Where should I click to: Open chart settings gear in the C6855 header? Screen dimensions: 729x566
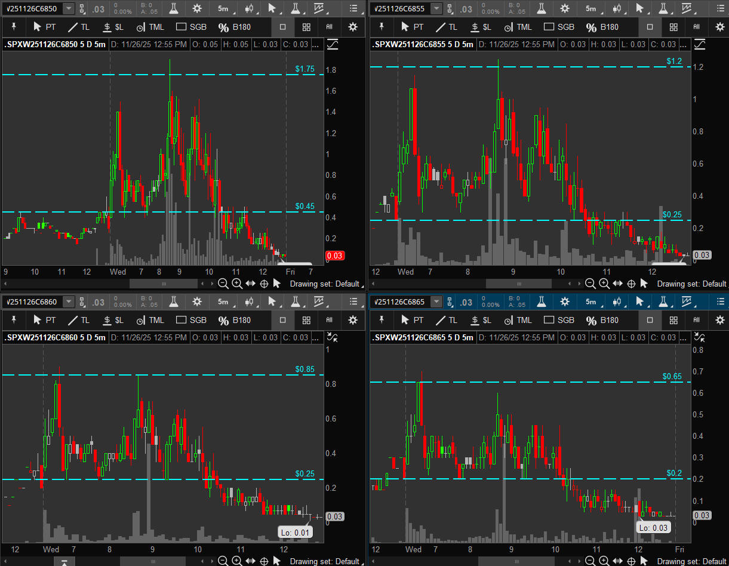(564, 8)
